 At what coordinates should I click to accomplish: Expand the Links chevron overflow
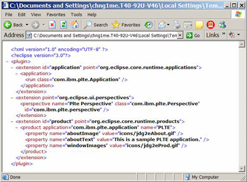[x=223, y=34]
